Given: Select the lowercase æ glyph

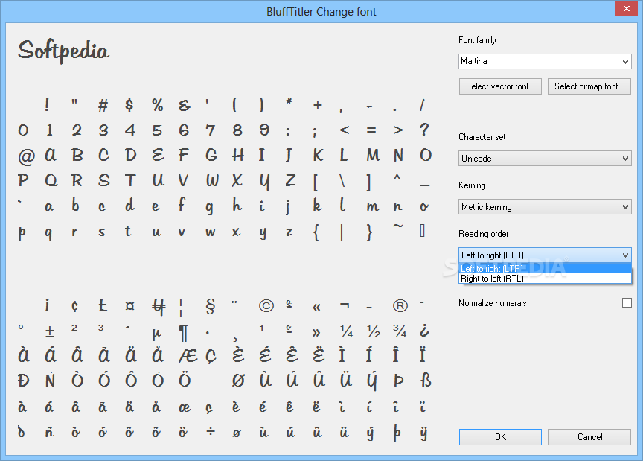Looking at the screenshot, I should click(185, 407).
